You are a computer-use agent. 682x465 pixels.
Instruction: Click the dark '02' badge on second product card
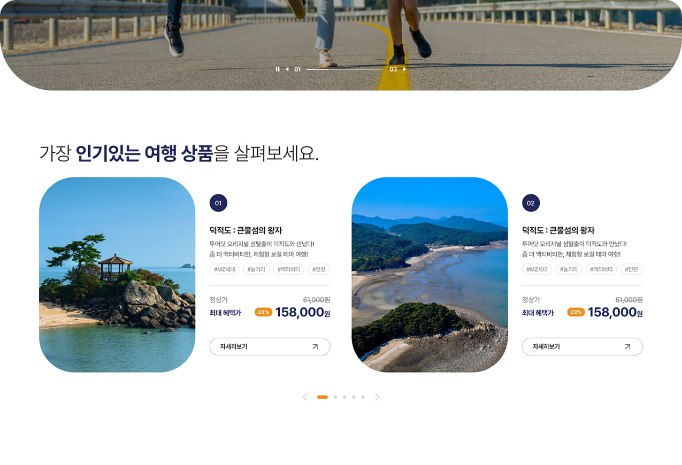tap(530, 203)
